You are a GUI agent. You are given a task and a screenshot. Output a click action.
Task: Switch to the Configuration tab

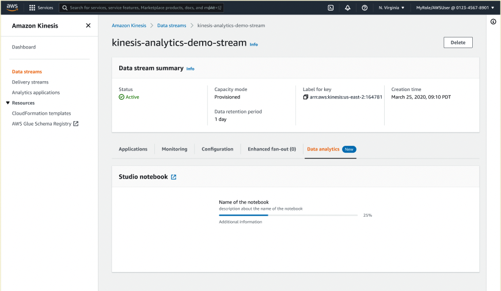point(217,149)
